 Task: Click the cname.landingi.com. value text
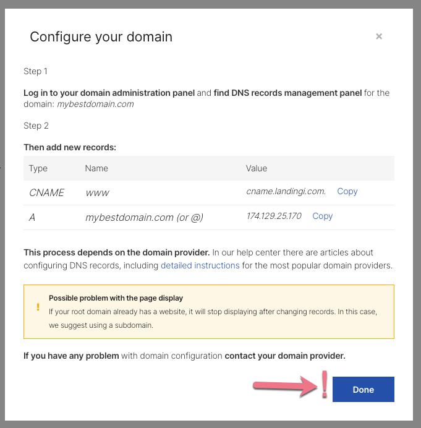click(x=286, y=191)
